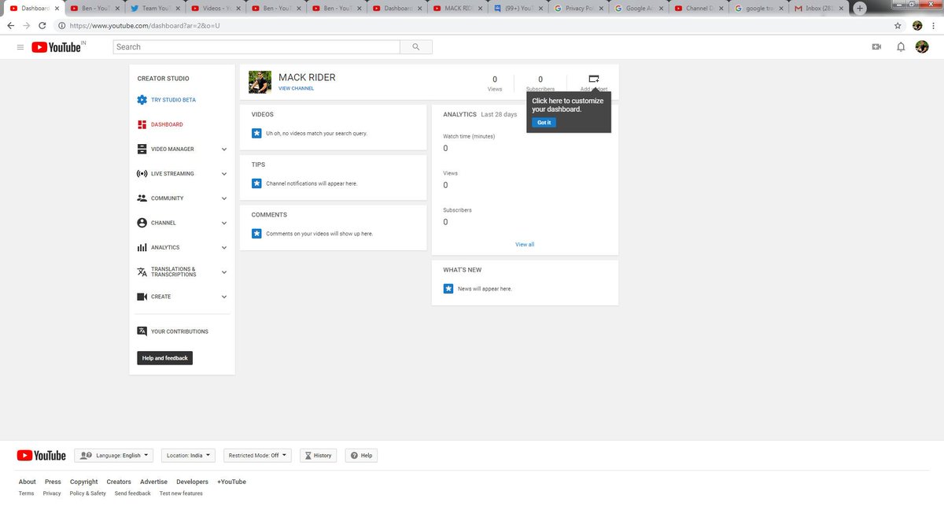The width and height of the screenshot is (944, 510).
Task: Switch to the Channel browser tab
Action: click(700, 8)
